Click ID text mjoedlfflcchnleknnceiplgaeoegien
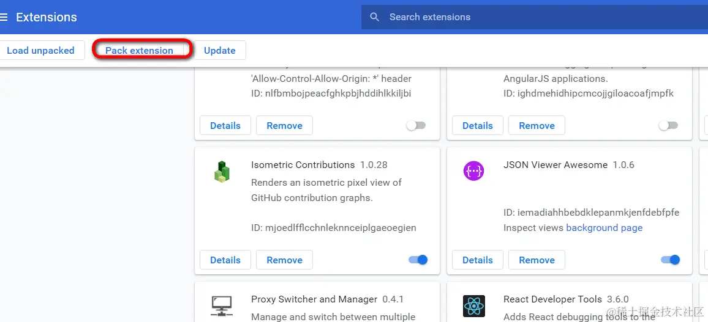This screenshot has height=322, width=708. (x=334, y=228)
